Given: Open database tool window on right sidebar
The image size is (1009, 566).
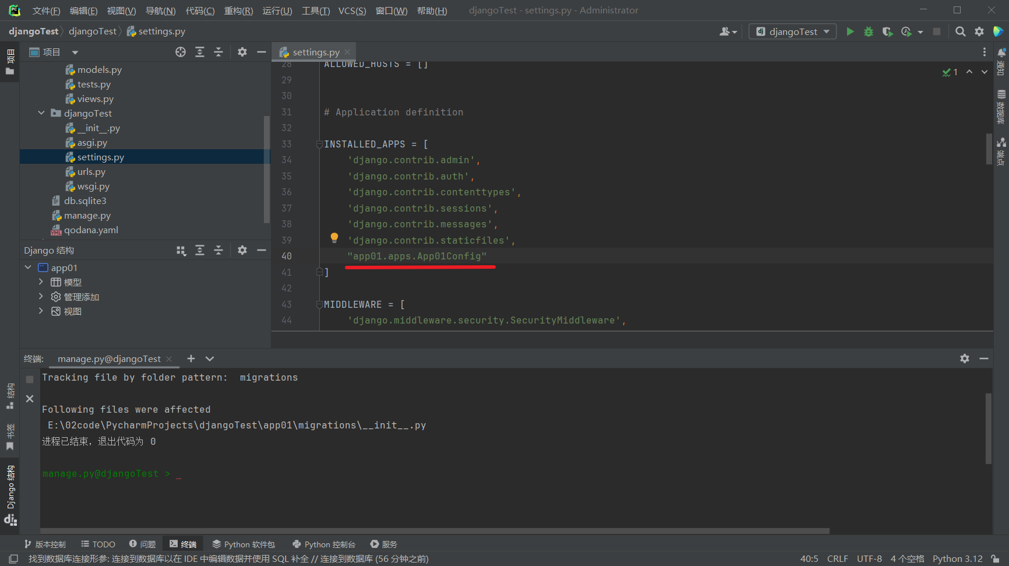Looking at the screenshot, I should [1001, 107].
